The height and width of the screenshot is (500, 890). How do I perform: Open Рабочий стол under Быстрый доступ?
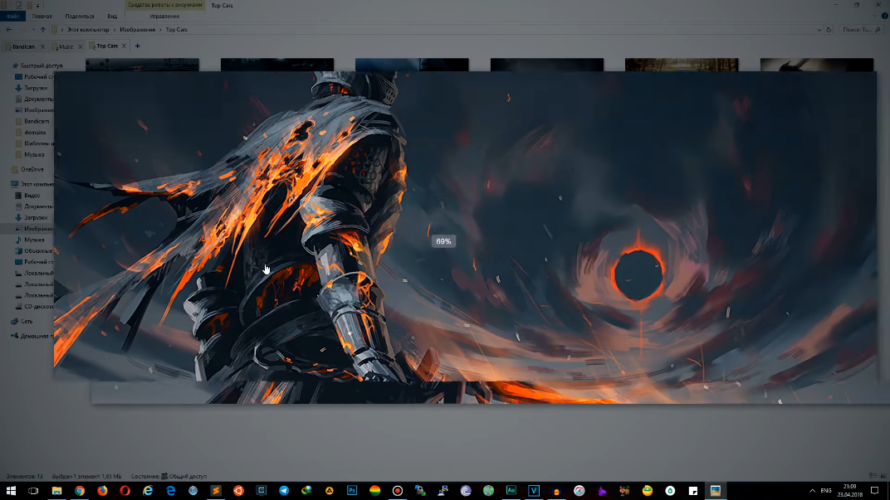tap(34, 76)
